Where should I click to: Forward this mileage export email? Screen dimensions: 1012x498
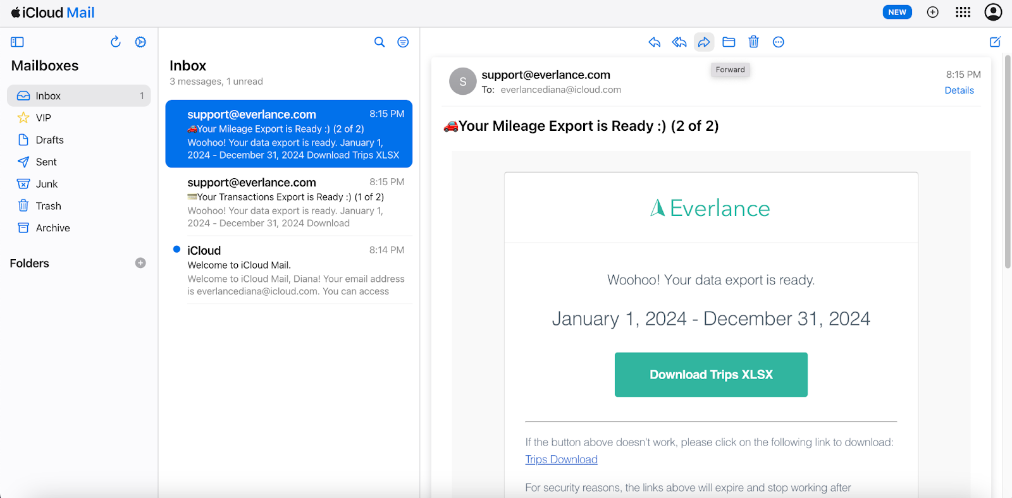click(704, 42)
